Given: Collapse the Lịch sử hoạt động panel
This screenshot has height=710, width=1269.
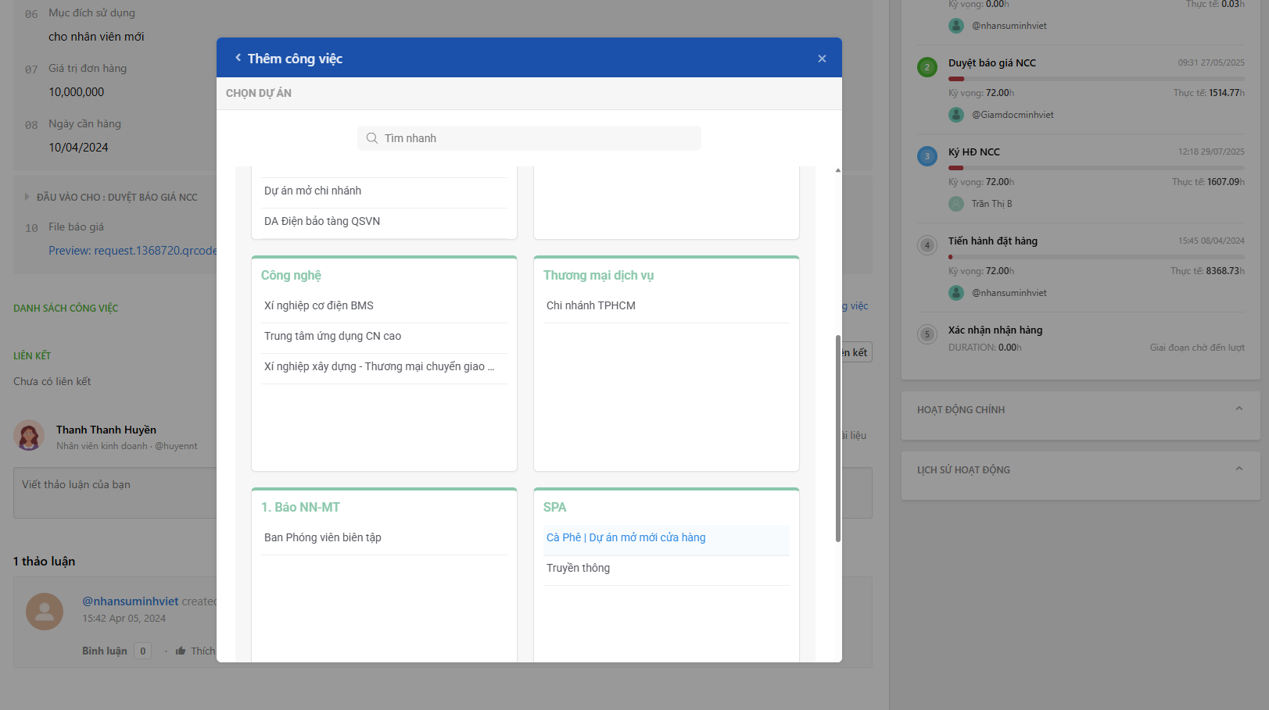Looking at the screenshot, I should (x=1239, y=469).
